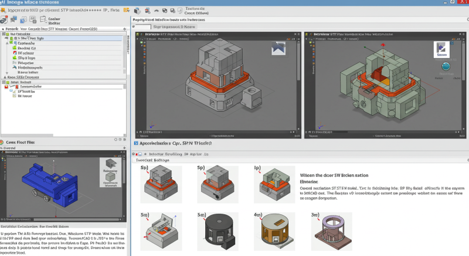Select gray cube preview in blue-model viewport

(x=110, y=177)
